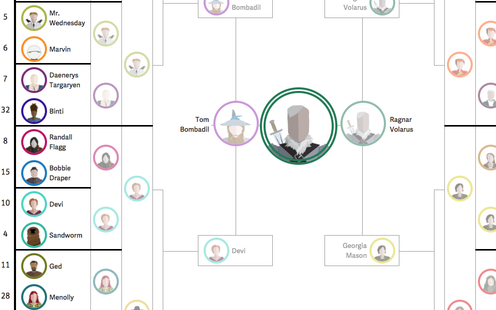Image resolution: width=496 pixels, height=310 pixels.
Task: Click the "Ragnar Volarus" finalist label
Action: 401,125
